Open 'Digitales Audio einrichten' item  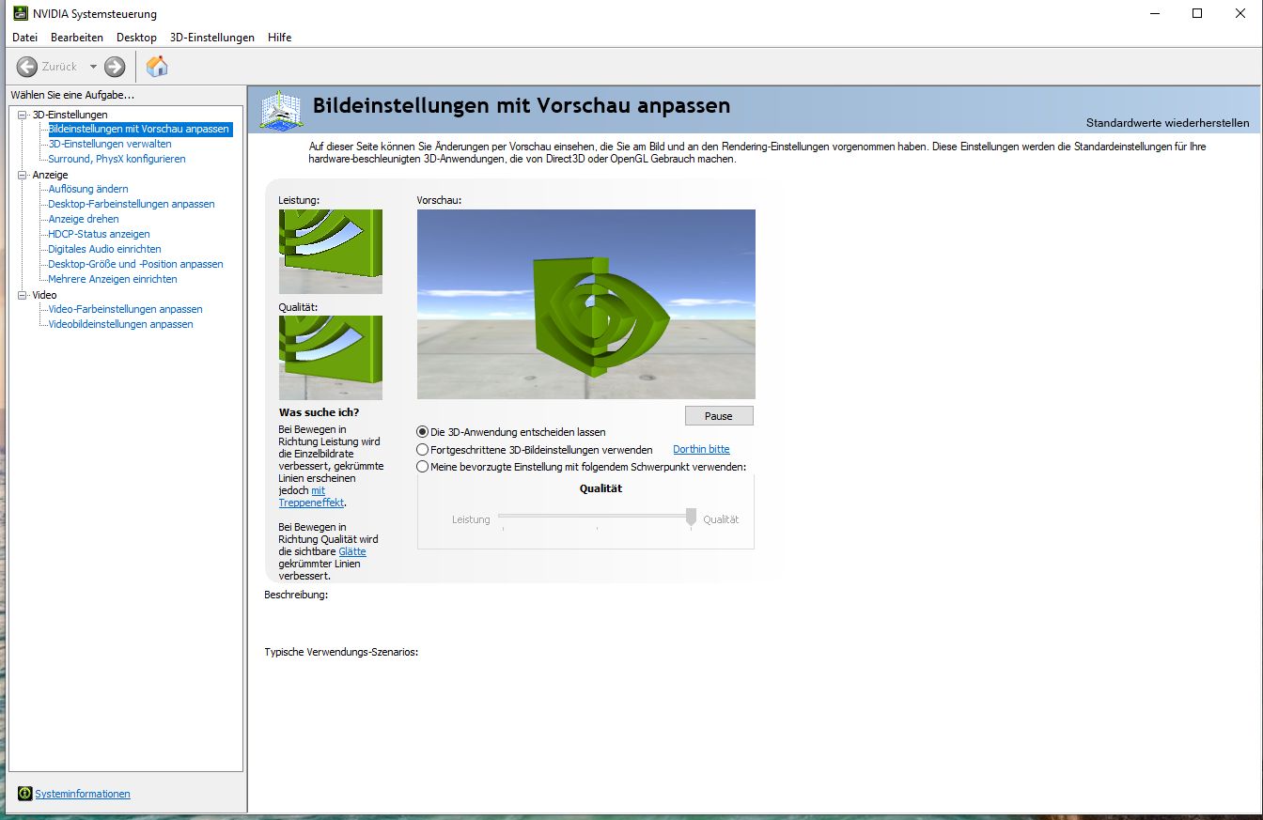104,249
